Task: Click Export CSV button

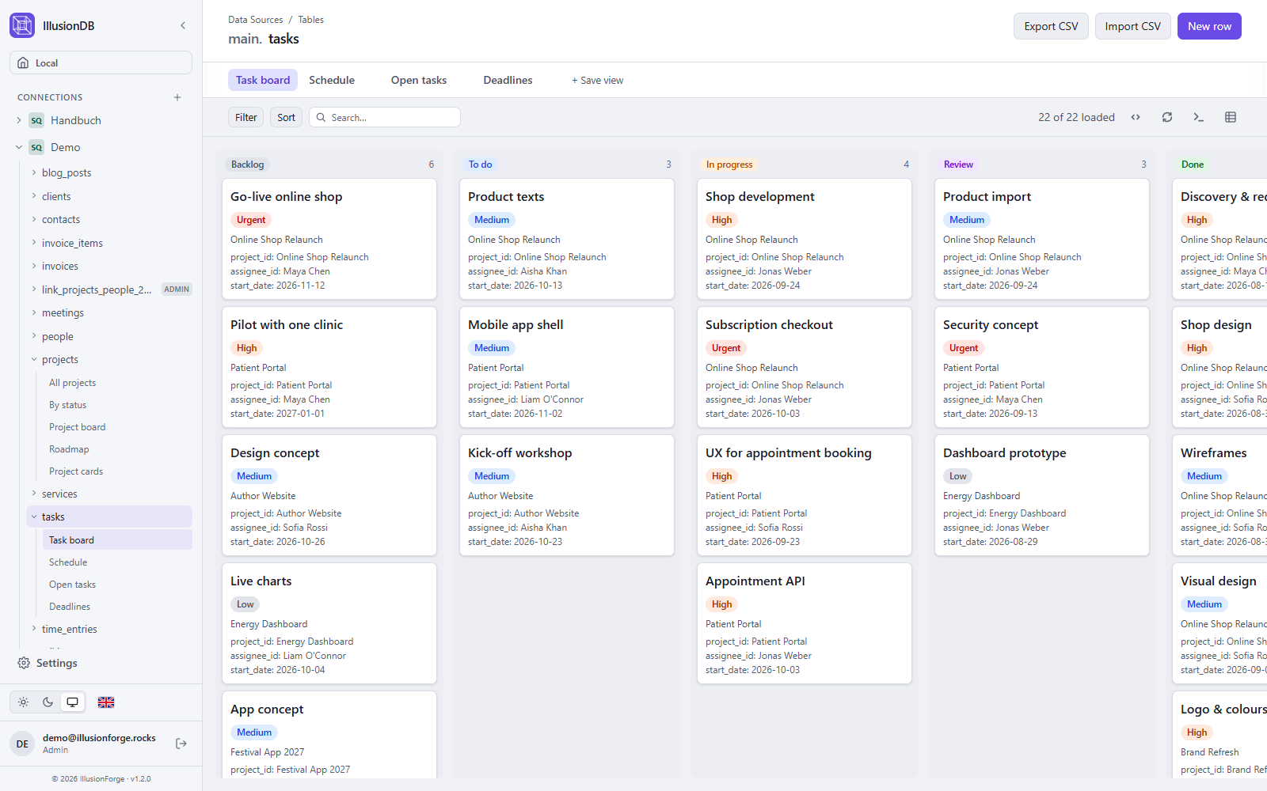Action: (x=1051, y=26)
